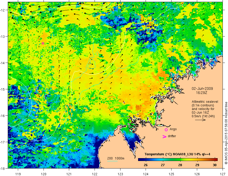Click the longitude label 119
Image resolution: width=228 pixels, height=176 pixels.
(18, 174)
